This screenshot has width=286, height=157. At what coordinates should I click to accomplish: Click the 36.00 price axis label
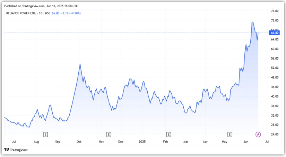tap(275, 106)
